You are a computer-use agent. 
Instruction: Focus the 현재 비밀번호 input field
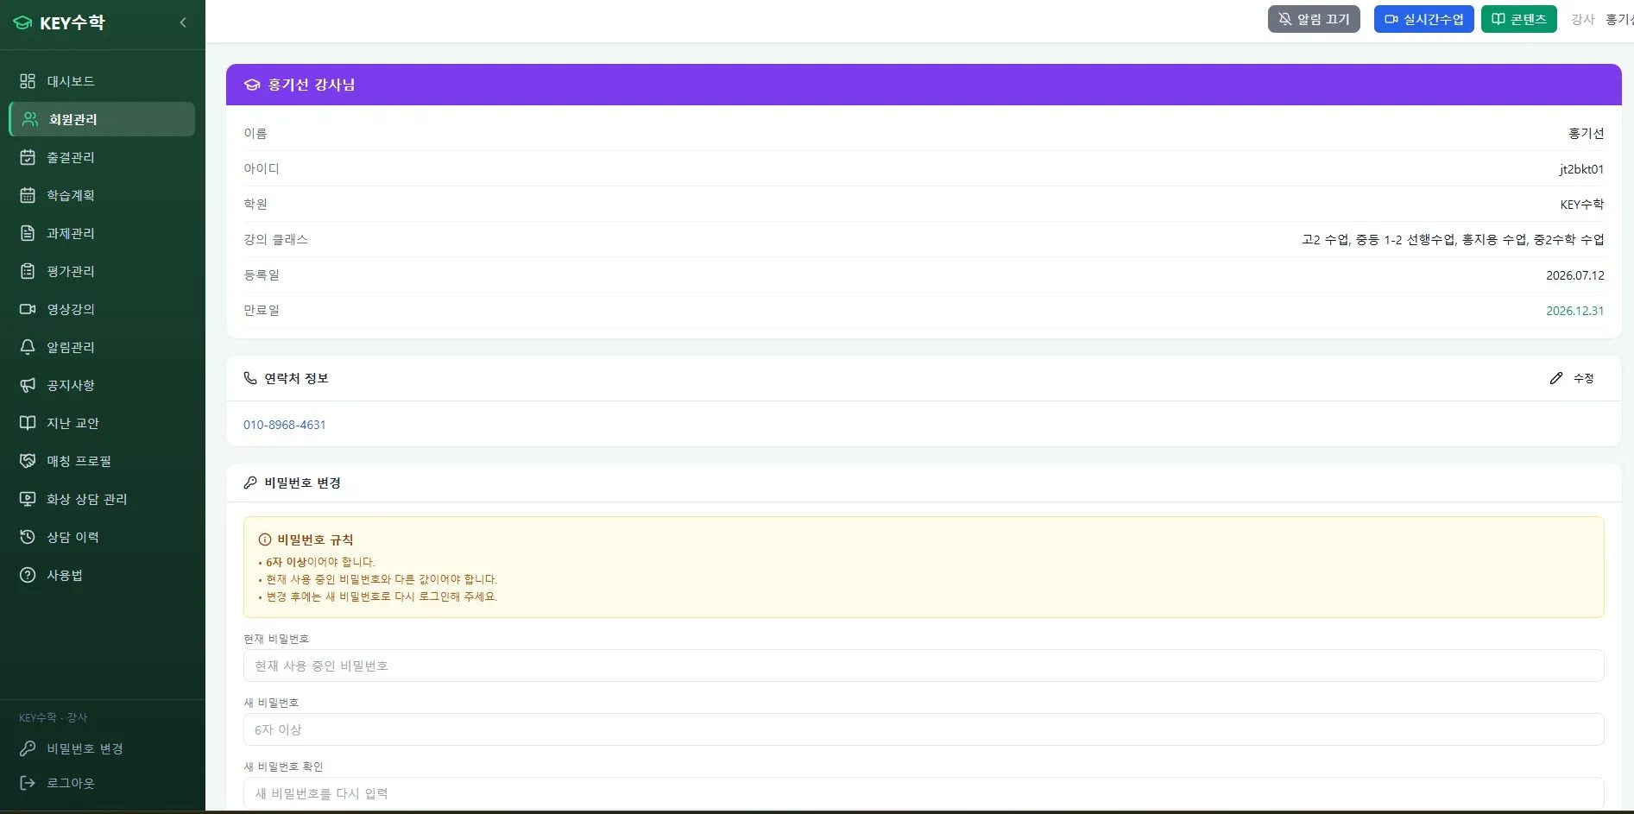pyautogui.click(x=924, y=666)
